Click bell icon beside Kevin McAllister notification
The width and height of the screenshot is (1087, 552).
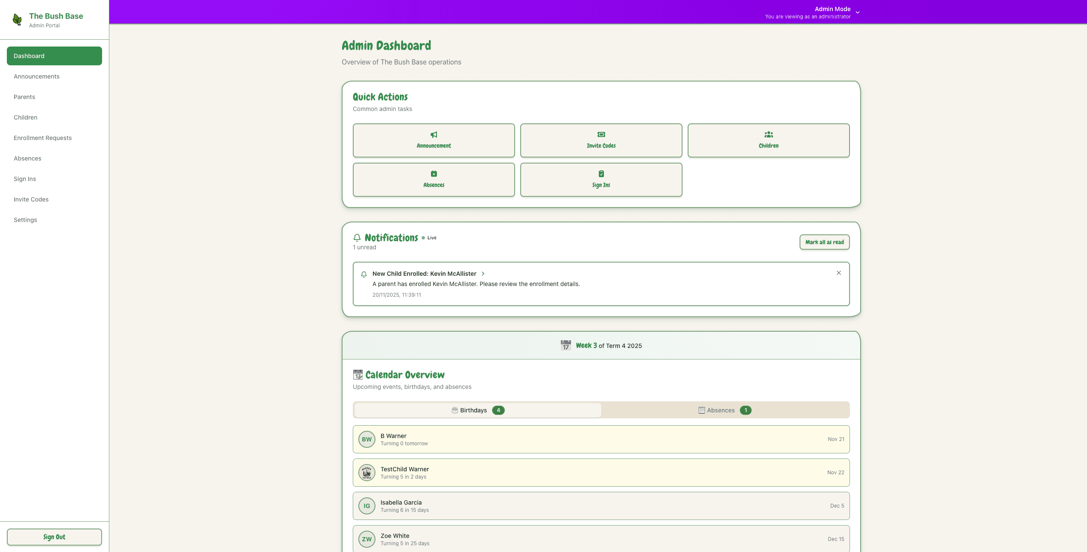364,275
